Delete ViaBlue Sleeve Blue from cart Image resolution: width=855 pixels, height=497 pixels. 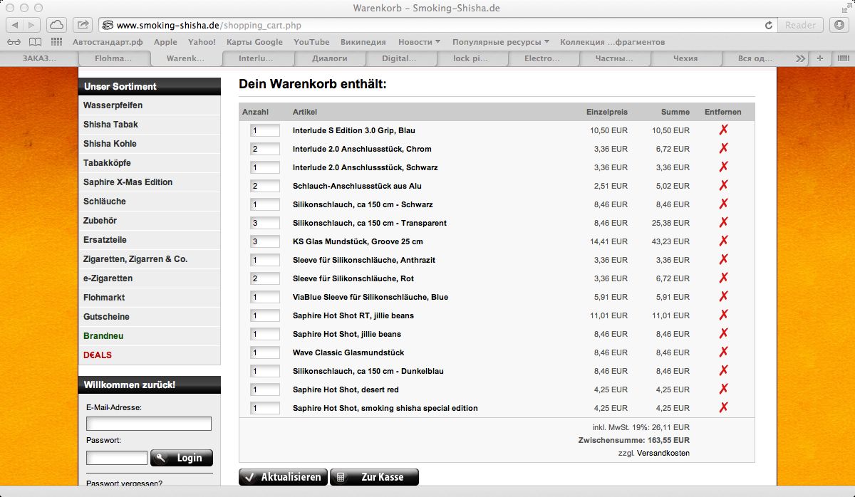[x=723, y=296]
